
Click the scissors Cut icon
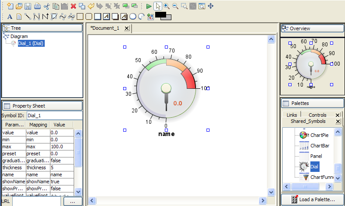pos(46,7)
